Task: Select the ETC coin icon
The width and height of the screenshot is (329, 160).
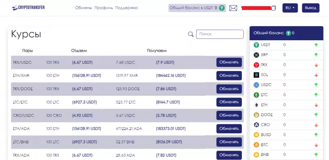Action: [256, 95]
